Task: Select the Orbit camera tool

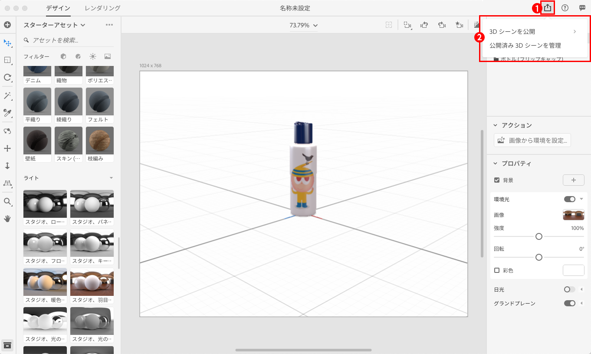Action: (x=7, y=131)
